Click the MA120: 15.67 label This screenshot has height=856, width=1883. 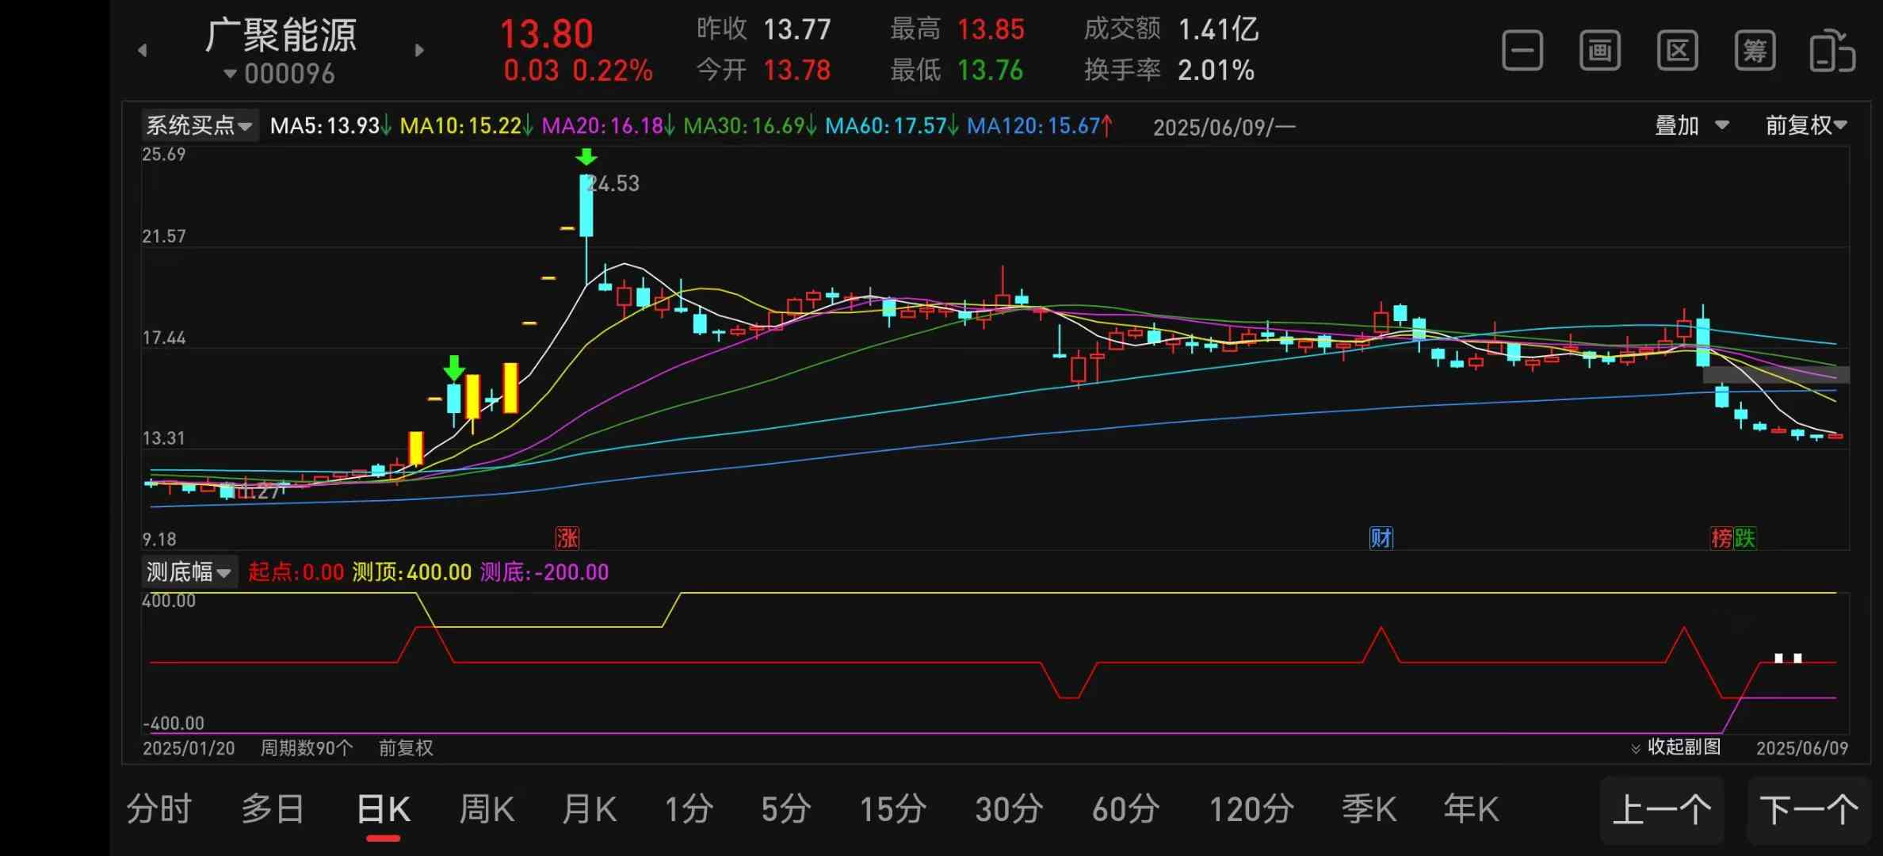(x=1040, y=125)
